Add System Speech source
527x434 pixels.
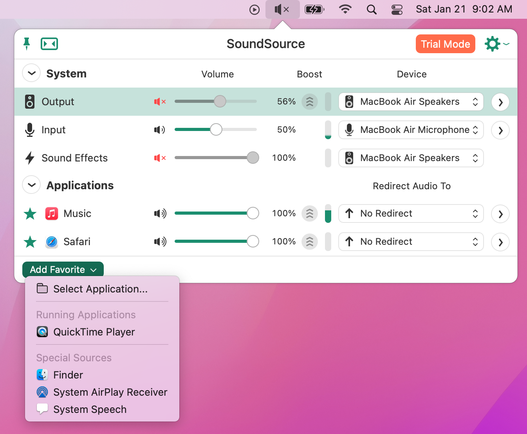pos(102,409)
